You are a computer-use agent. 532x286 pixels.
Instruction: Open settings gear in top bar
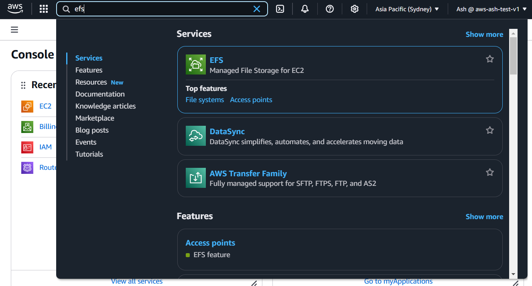pyautogui.click(x=355, y=9)
